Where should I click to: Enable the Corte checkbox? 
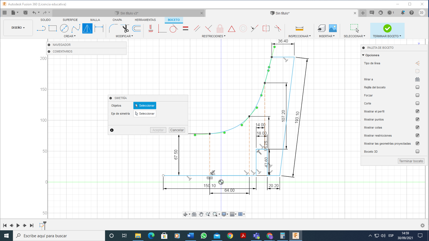click(417, 103)
